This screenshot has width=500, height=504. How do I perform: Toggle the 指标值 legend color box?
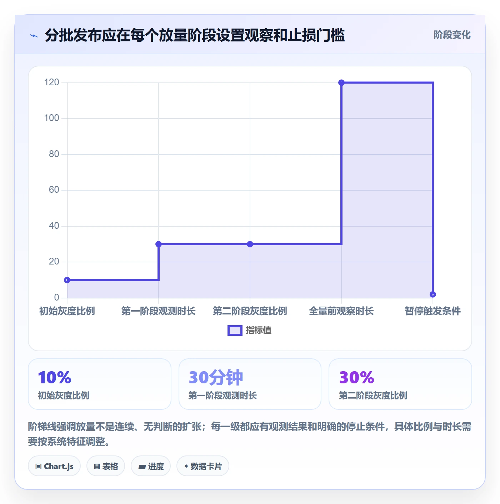point(235,331)
